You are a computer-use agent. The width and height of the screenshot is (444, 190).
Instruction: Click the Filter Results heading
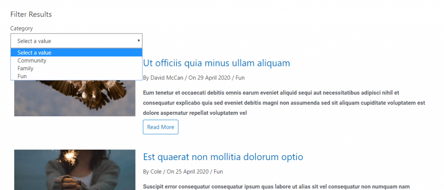coord(31,14)
